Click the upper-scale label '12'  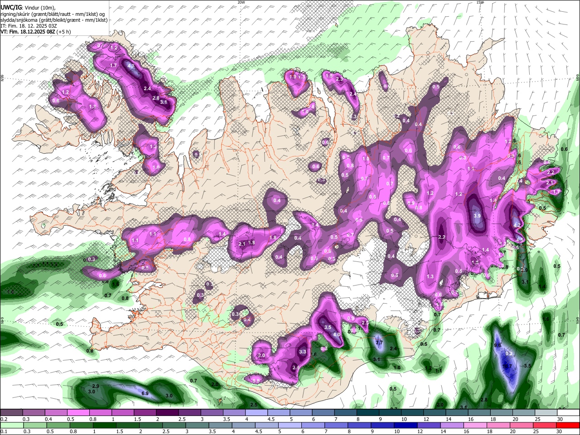click(x=426, y=419)
